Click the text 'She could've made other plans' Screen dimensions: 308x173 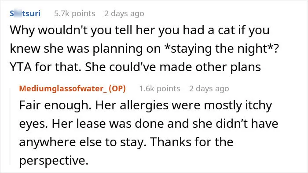click(173, 67)
